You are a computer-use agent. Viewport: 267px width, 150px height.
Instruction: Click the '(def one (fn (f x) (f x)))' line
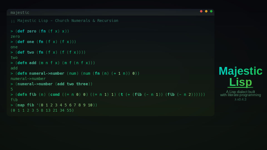tap(43, 42)
